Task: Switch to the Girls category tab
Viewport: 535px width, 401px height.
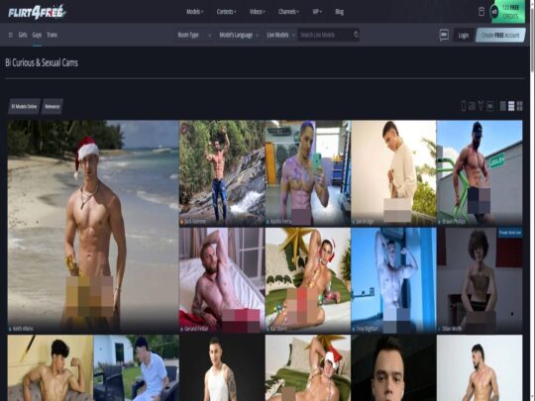Action: coord(23,35)
